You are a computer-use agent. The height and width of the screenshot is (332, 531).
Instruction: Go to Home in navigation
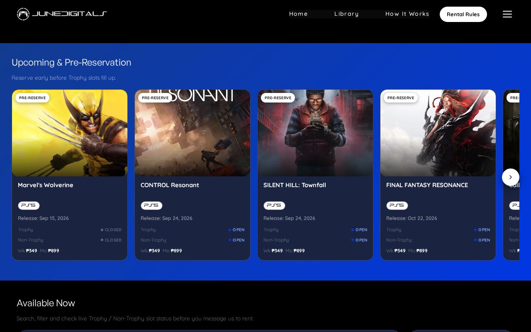coord(298,14)
